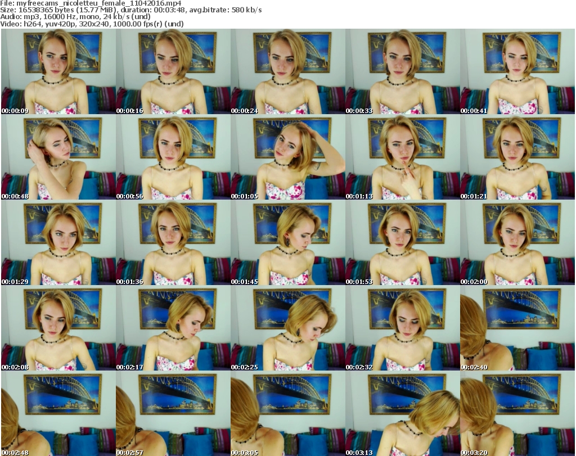Viewport: 576px width, 456px height.
Task: Select the thumbnail frame at 00:01:36
Action: click(x=173, y=242)
